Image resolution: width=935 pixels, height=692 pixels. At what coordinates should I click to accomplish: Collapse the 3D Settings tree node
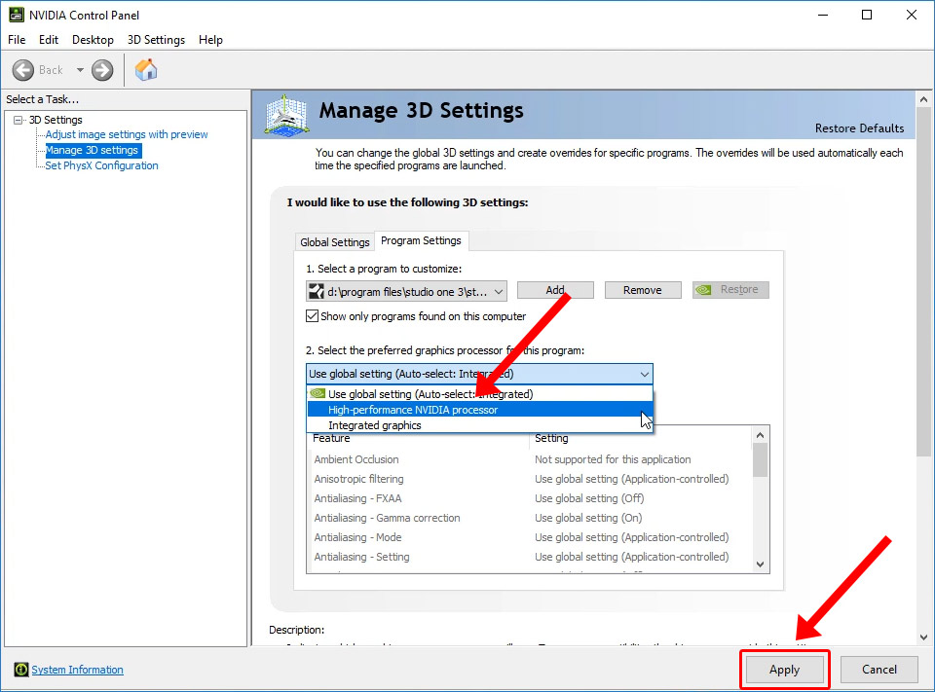19,120
